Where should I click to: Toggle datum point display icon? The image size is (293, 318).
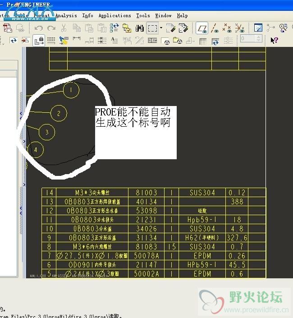coord(227,28)
